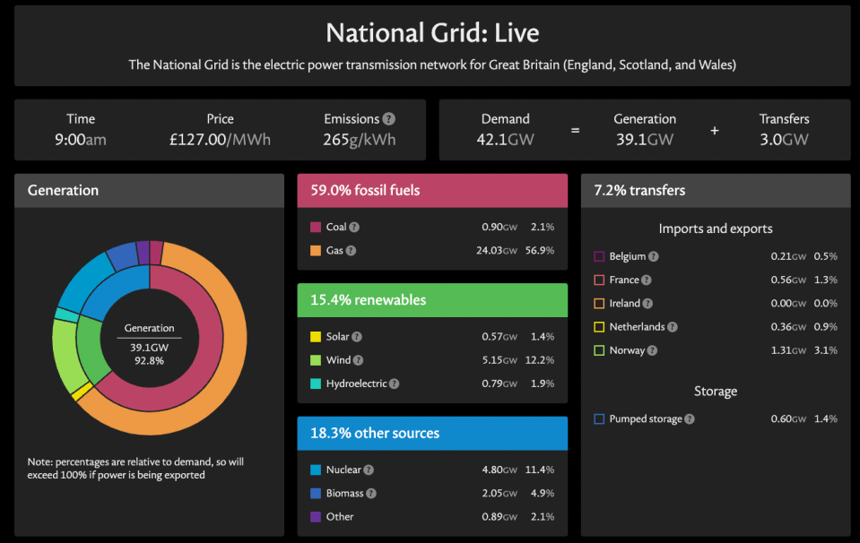Select the yellow Solar legend swatch
The height and width of the screenshot is (543, 860).
[x=316, y=336]
